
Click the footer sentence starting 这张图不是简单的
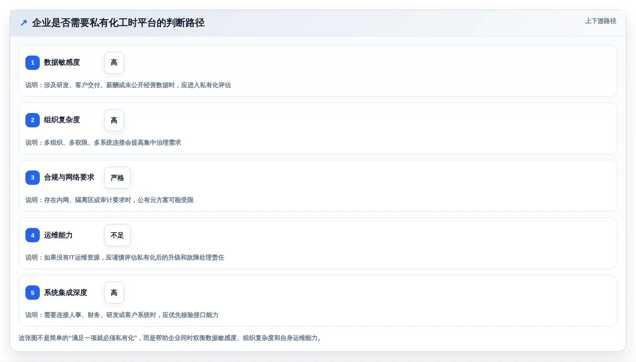click(x=171, y=338)
